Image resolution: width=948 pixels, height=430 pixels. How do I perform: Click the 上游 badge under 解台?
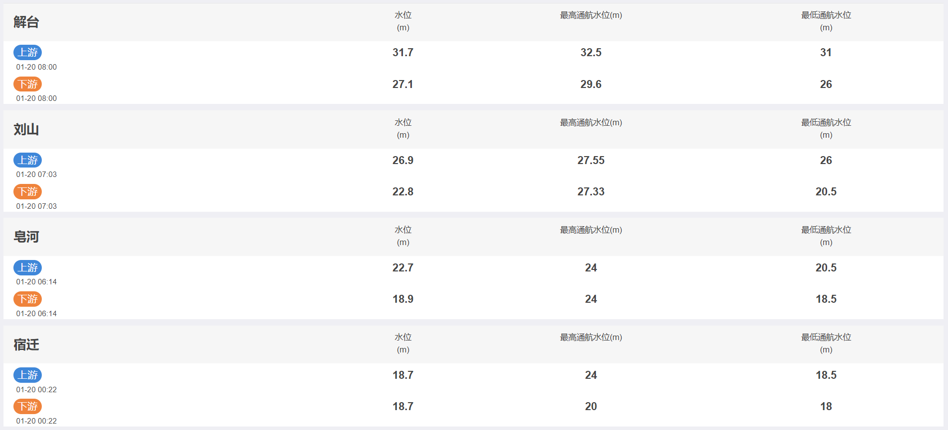click(27, 52)
